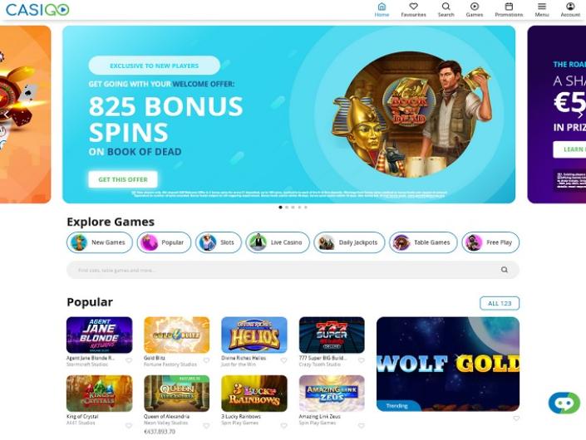
Task: Open the live chat bubble icon
Action: [x=564, y=403]
